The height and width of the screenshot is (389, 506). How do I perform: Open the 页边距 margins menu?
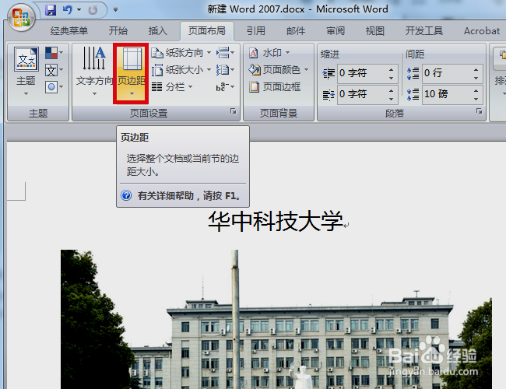click(131, 74)
